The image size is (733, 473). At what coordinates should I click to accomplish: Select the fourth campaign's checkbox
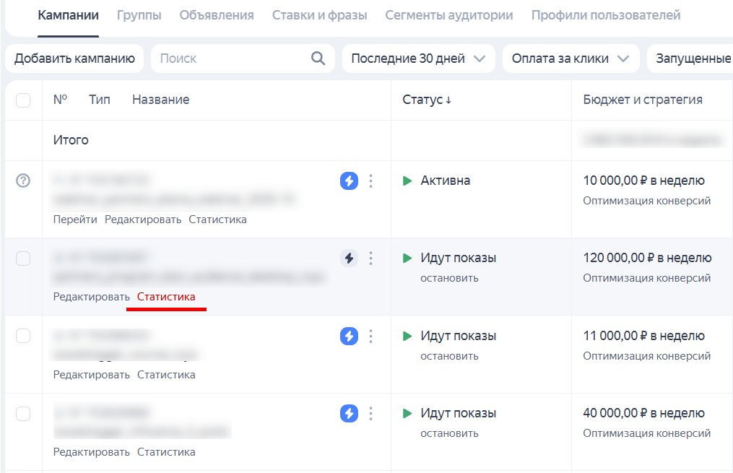(22, 412)
